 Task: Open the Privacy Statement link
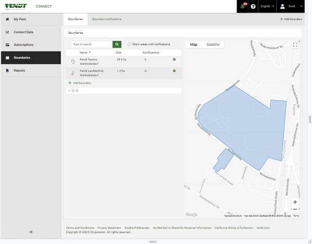tap(109, 228)
